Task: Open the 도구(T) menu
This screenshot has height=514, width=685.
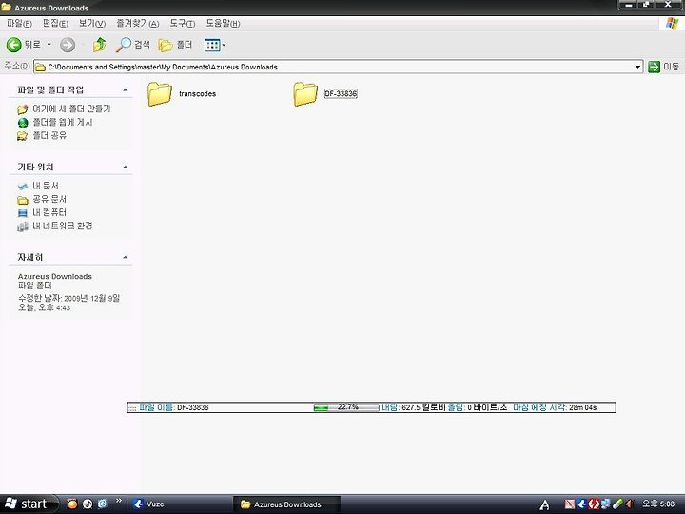Action: 182,24
